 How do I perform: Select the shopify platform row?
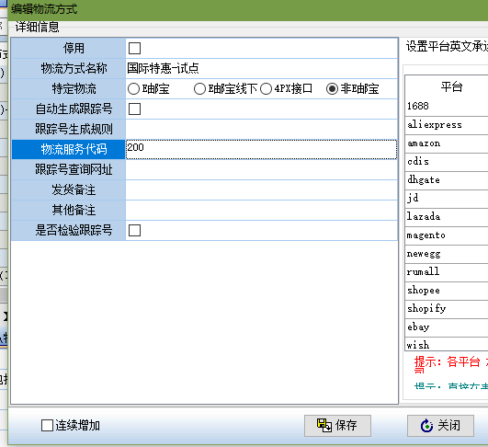[x=447, y=309]
